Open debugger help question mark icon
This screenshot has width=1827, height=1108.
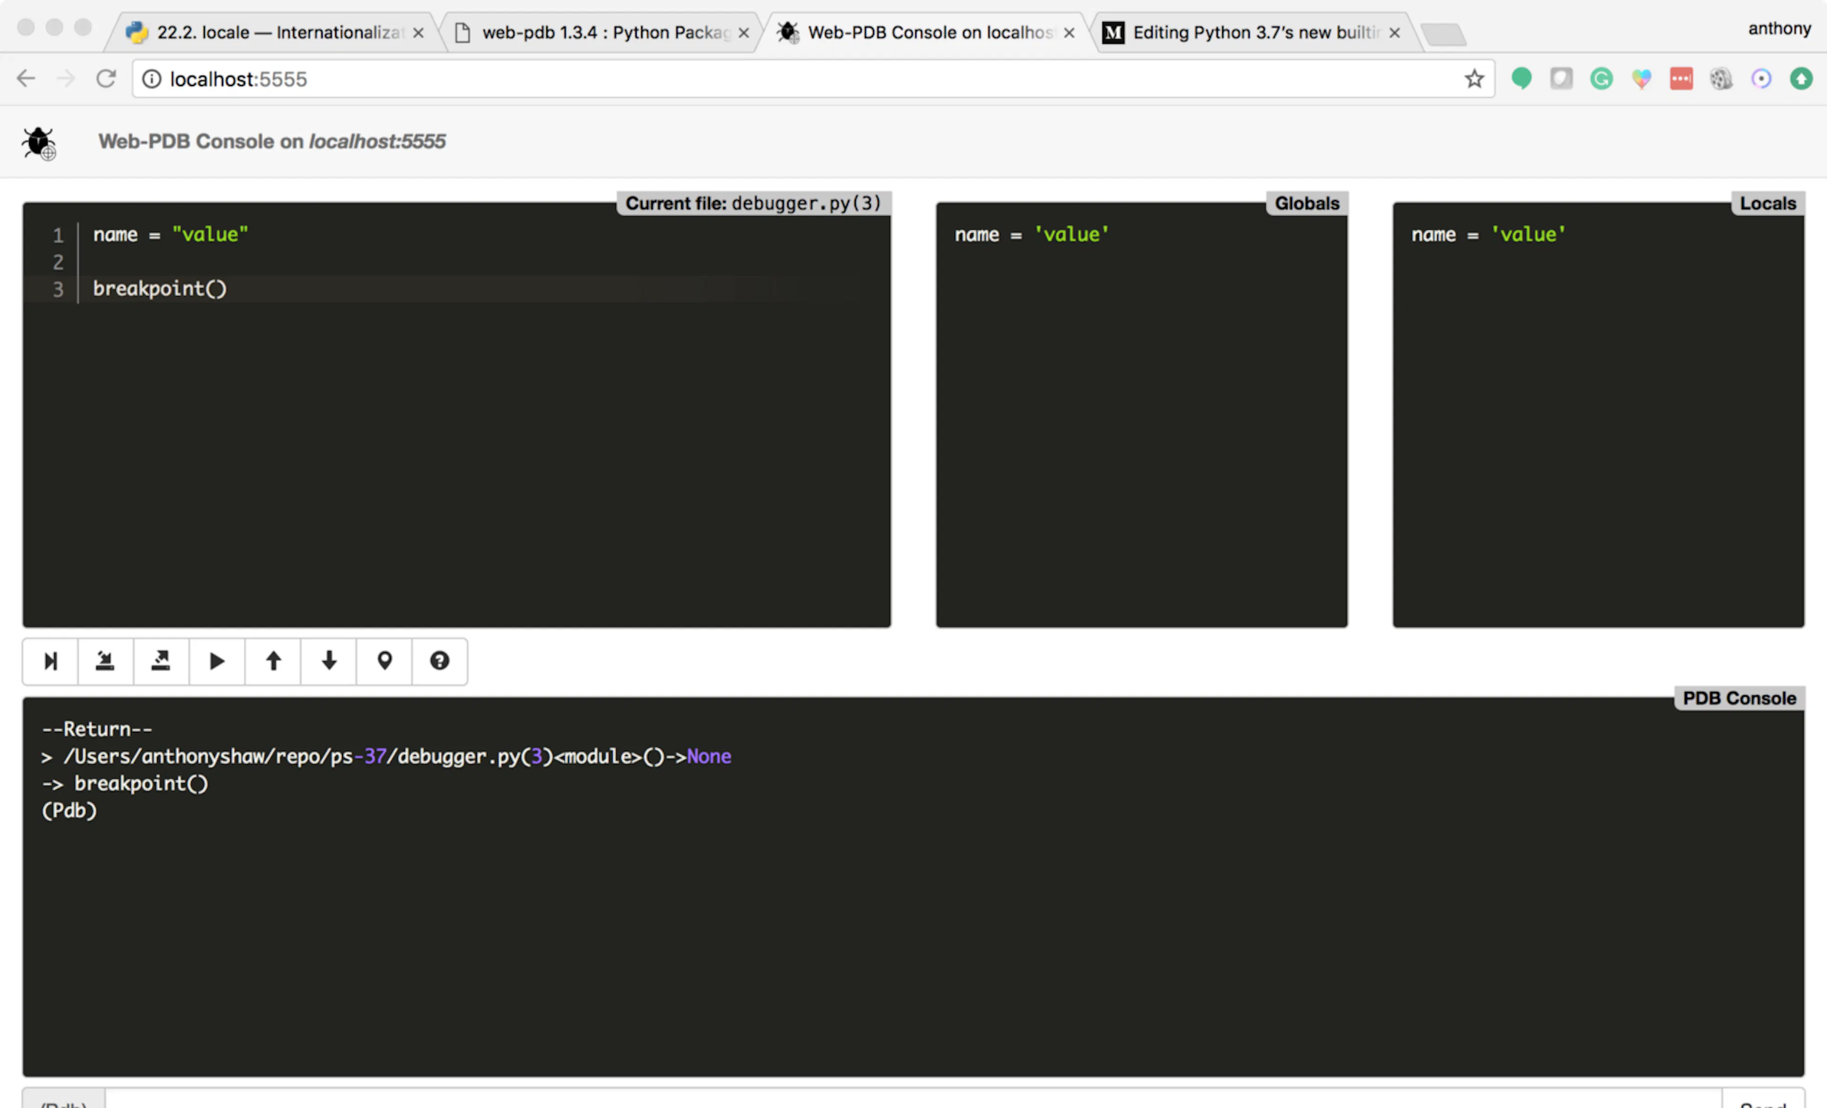click(440, 661)
